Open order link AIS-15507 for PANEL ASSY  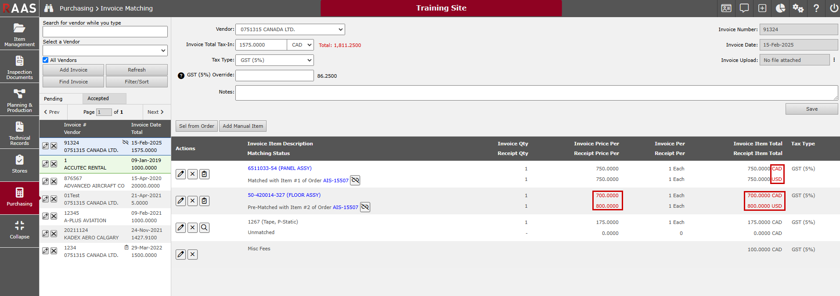tap(335, 180)
